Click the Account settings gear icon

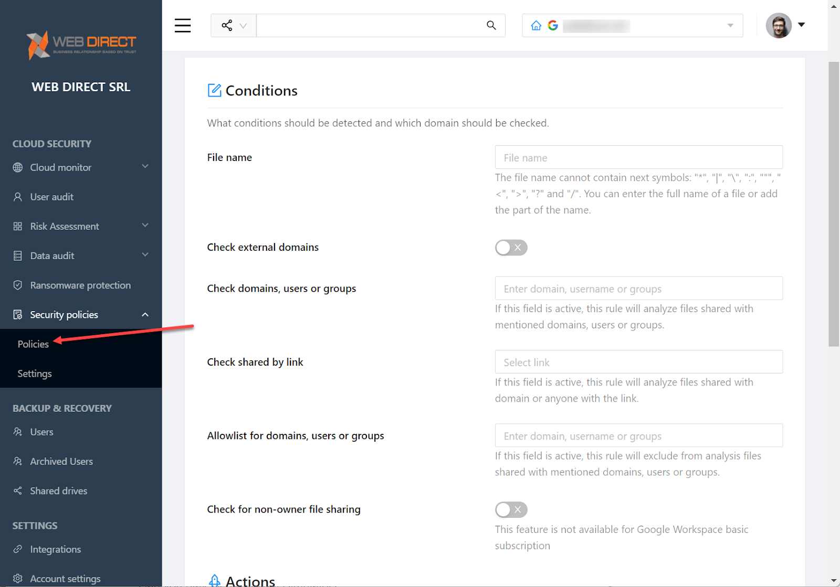pyautogui.click(x=18, y=578)
